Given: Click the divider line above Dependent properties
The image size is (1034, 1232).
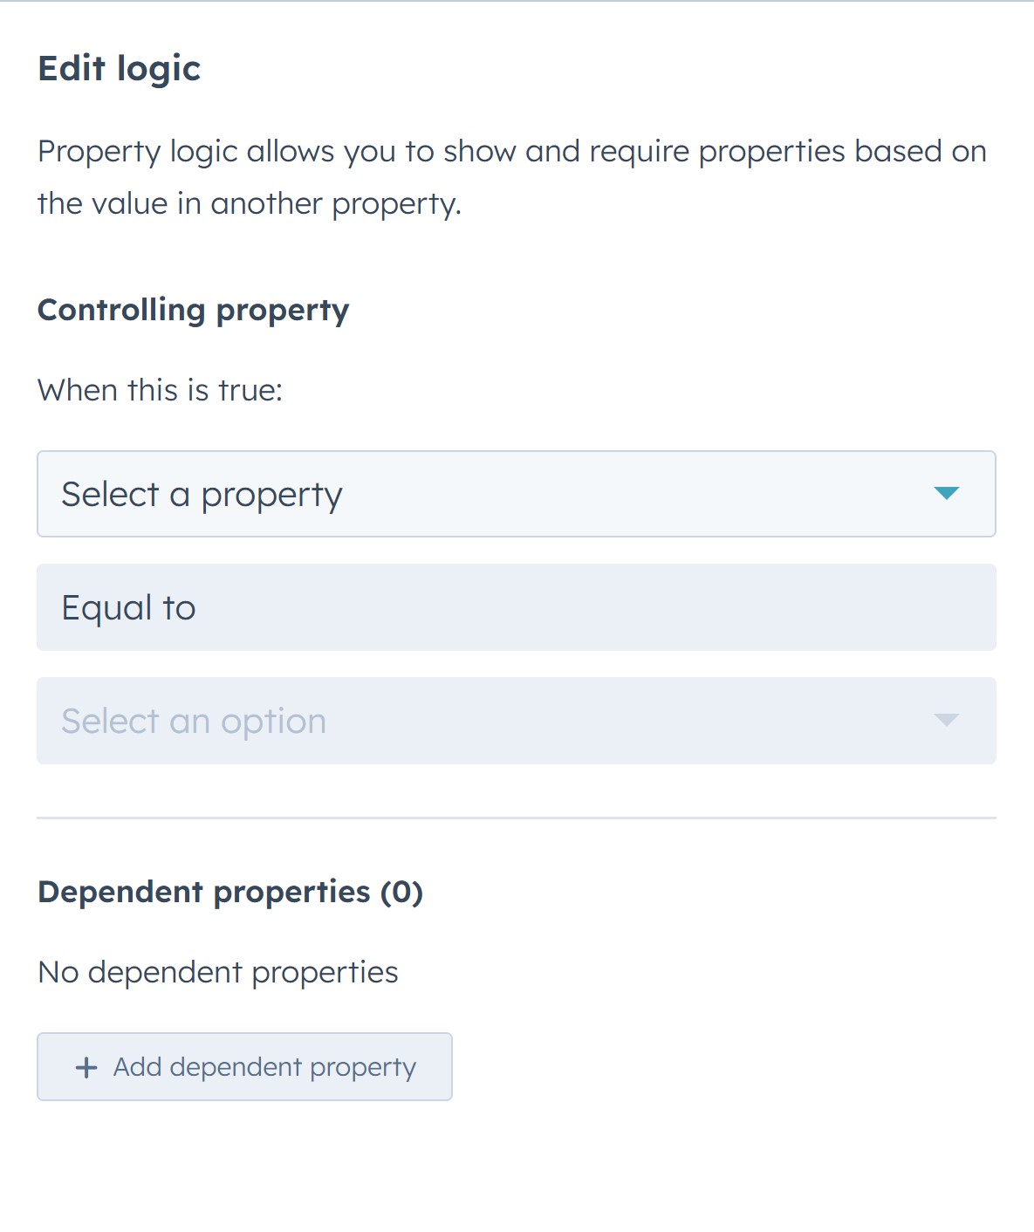Looking at the screenshot, I should tap(516, 818).
